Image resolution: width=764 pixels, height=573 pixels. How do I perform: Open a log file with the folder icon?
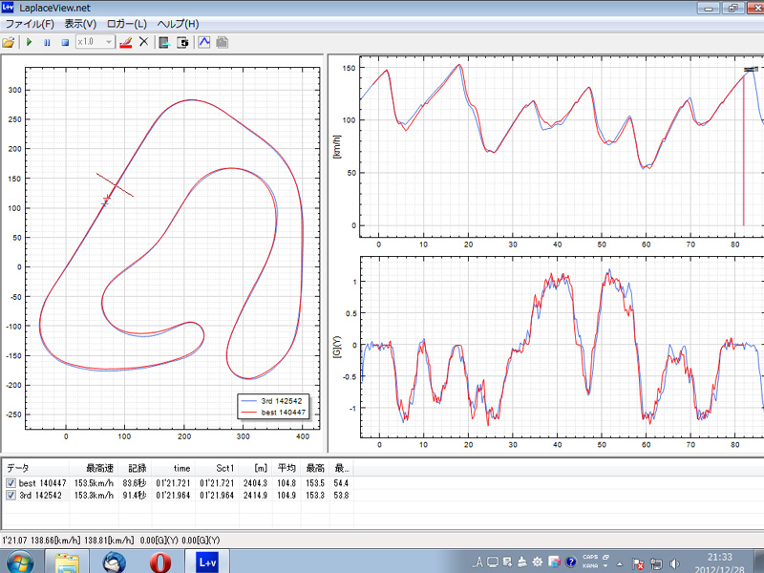pos(9,42)
